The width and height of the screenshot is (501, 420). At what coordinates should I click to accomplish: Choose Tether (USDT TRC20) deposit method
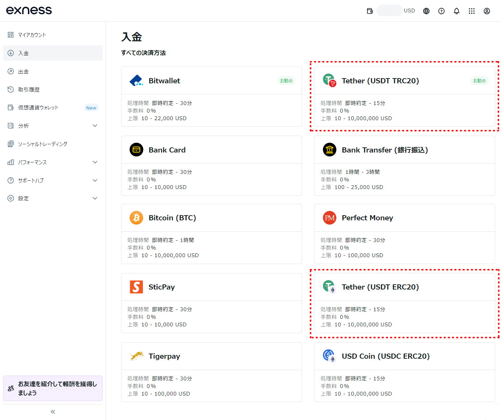(x=405, y=96)
